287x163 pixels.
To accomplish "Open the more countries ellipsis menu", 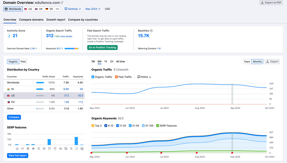I will click(57, 9).
